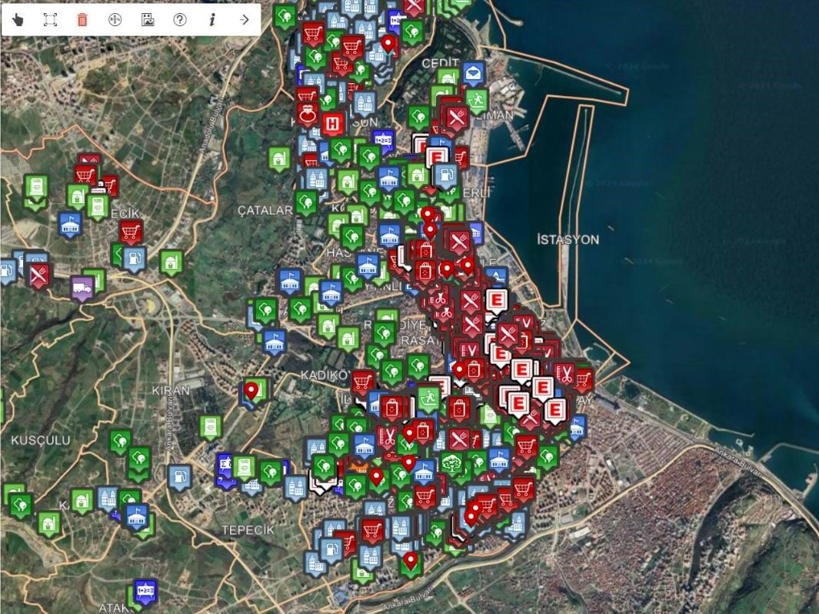Click the gas pump marker near Kiran
819x614 pixels.
point(180,476)
